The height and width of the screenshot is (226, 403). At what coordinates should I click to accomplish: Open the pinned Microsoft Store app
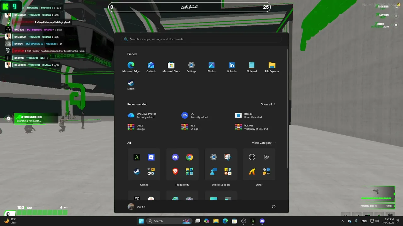coord(171,67)
